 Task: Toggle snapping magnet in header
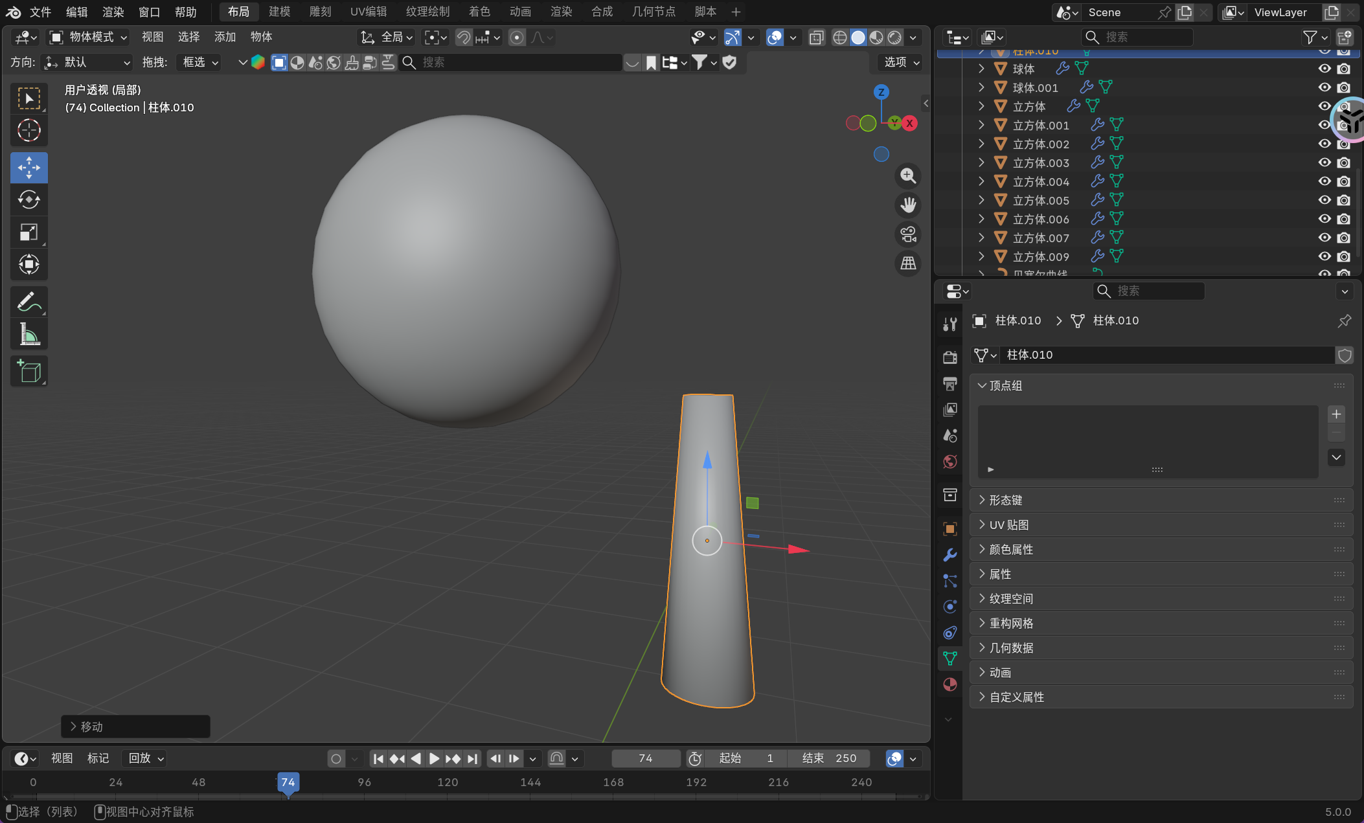point(463,38)
